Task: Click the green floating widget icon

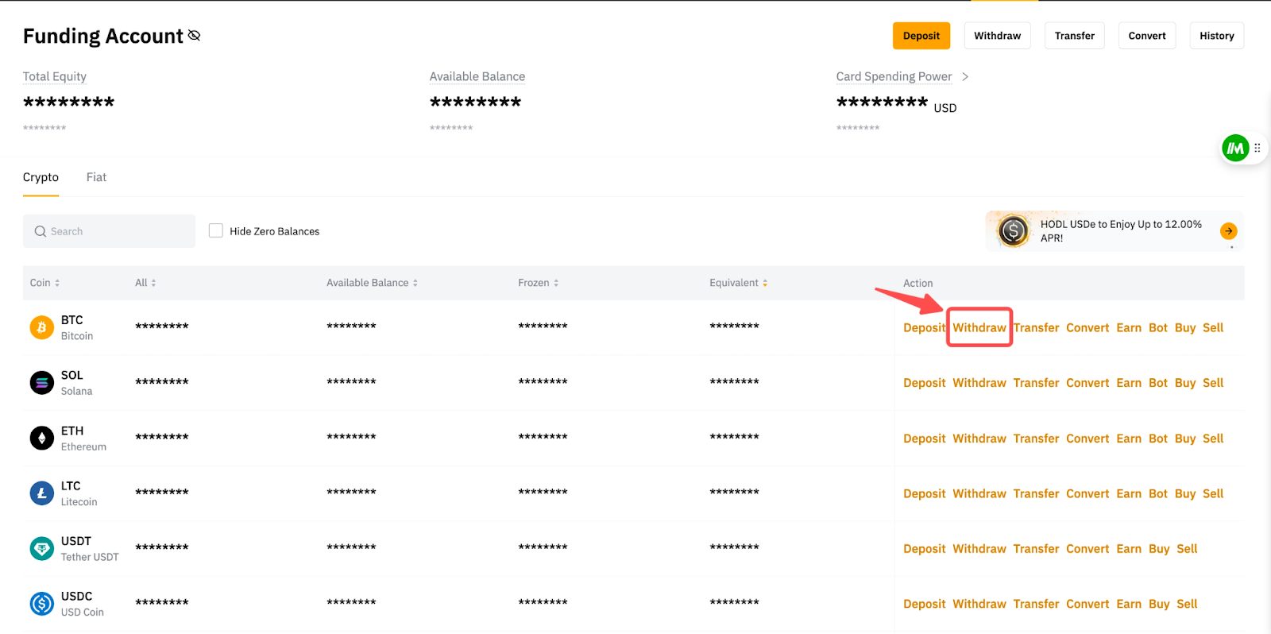Action: pos(1235,148)
